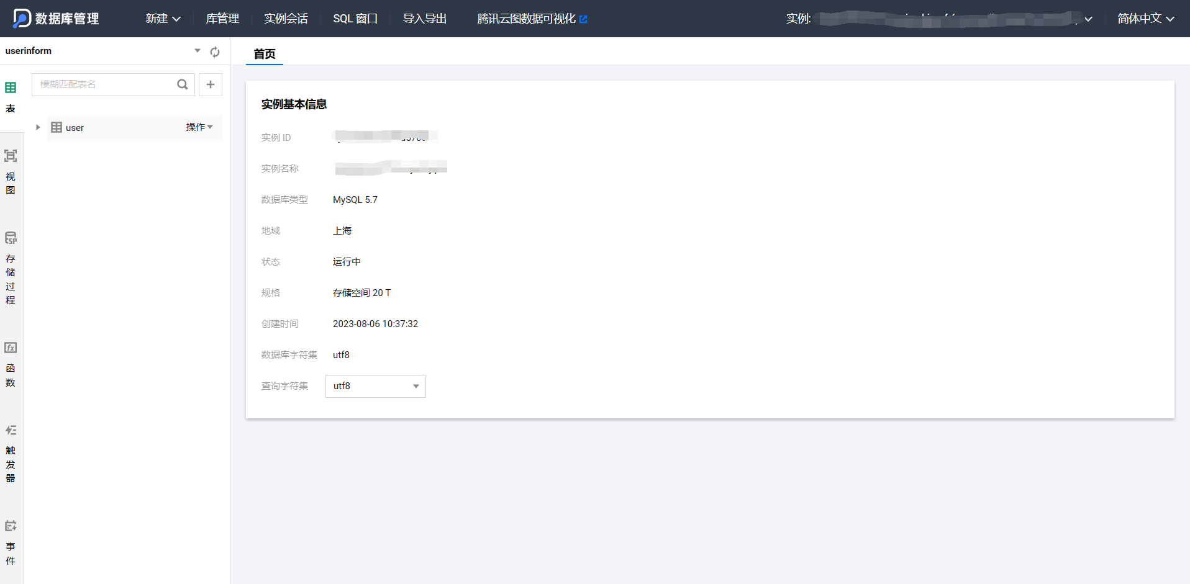The image size is (1190, 584).
Task: Click the MySQL 5.7 database type value
Action: (355, 200)
